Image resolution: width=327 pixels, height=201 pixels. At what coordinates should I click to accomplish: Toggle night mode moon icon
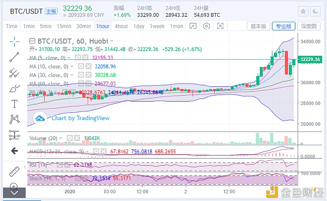point(315,11)
